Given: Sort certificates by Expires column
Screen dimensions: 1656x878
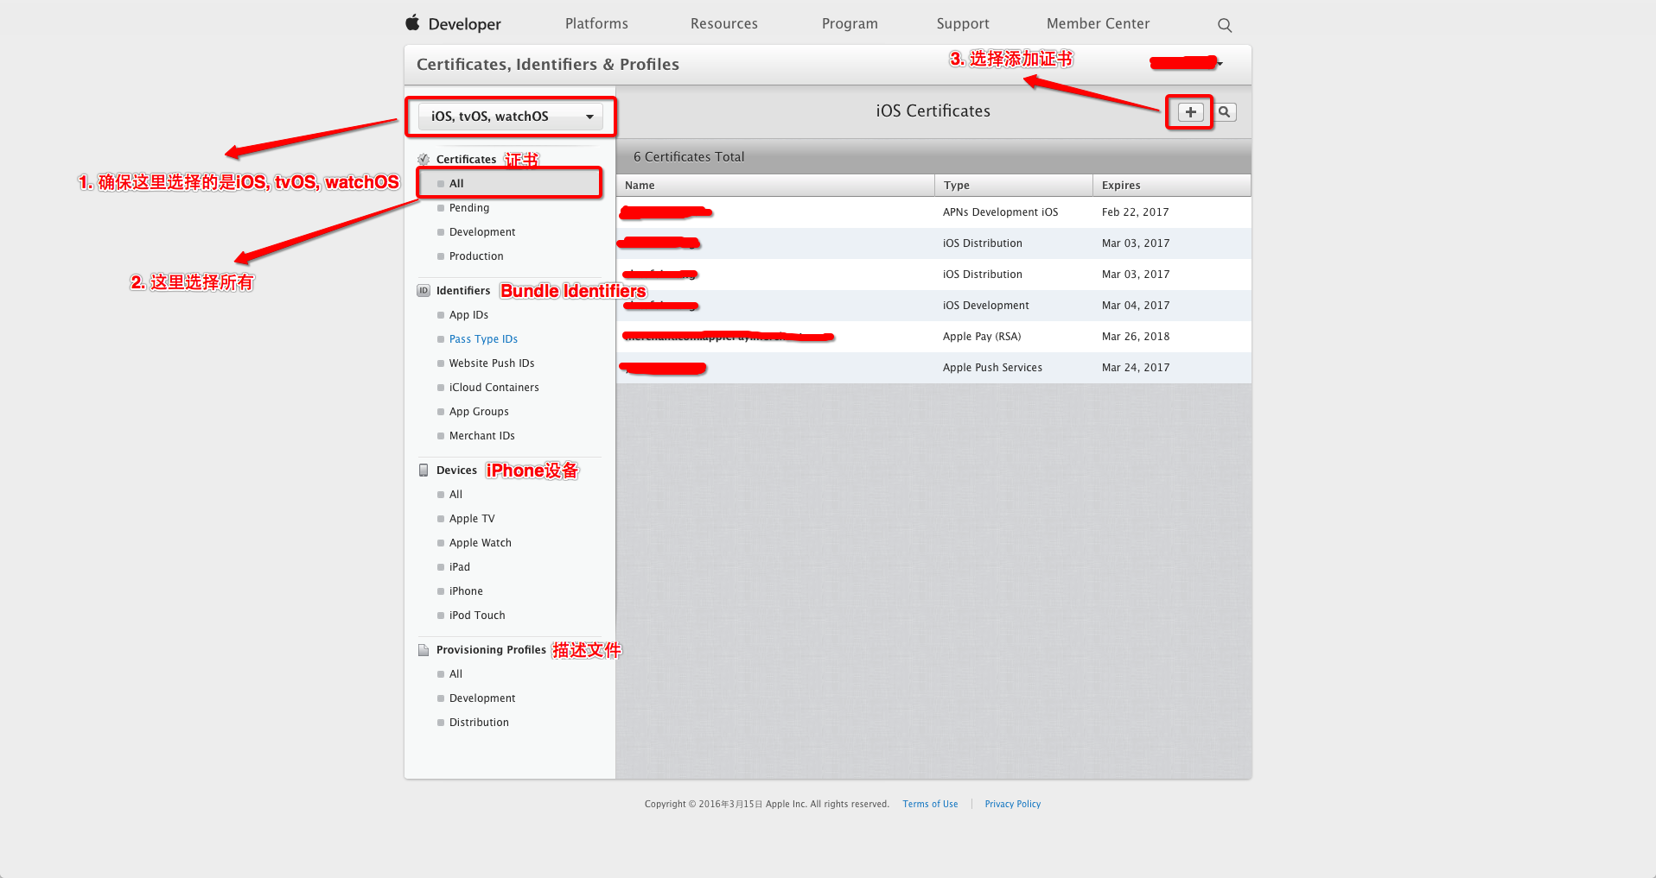Looking at the screenshot, I should click(x=1172, y=186).
